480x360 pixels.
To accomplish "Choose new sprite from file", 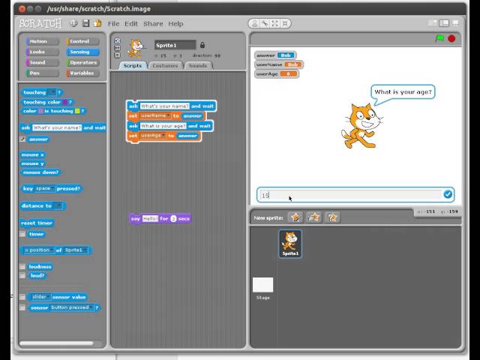I will pyautogui.click(x=313, y=217).
